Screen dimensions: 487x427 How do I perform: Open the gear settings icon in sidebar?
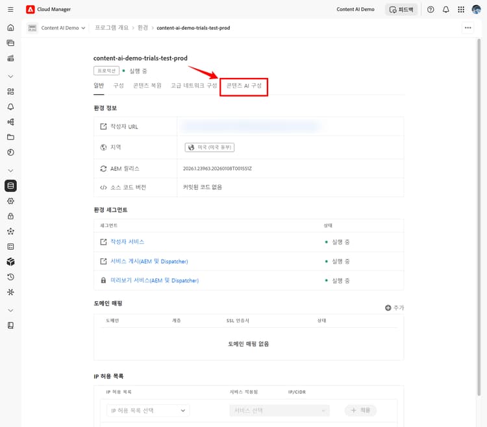(10, 201)
